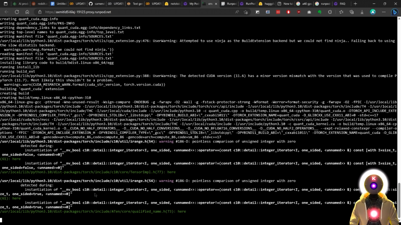This screenshot has height=225, width=401.
Task: Open Settings and more ellipsis menu
Action: tap(383, 12)
